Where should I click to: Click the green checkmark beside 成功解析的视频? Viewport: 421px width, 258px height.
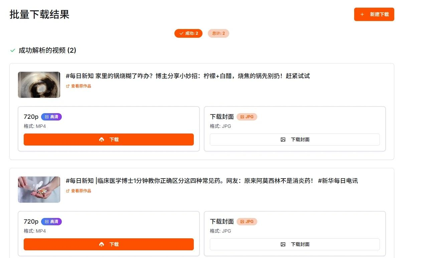(x=13, y=50)
